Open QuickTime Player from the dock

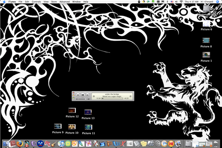[164, 144]
